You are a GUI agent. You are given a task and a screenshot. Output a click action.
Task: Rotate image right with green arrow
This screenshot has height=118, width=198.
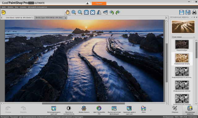(118, 12)
